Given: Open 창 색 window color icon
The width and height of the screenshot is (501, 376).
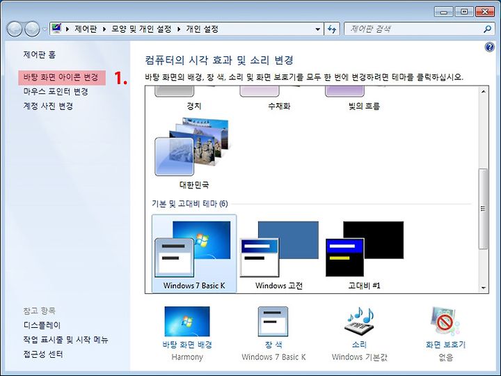Looking at the screenshot, I should [273, 322].
